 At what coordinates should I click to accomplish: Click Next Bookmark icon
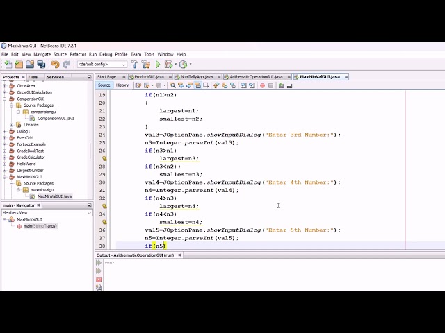pyautogui.click(x=225, y=85)
